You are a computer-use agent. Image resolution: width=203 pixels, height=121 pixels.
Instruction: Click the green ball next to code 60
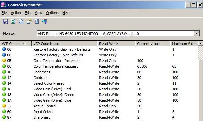4,111
